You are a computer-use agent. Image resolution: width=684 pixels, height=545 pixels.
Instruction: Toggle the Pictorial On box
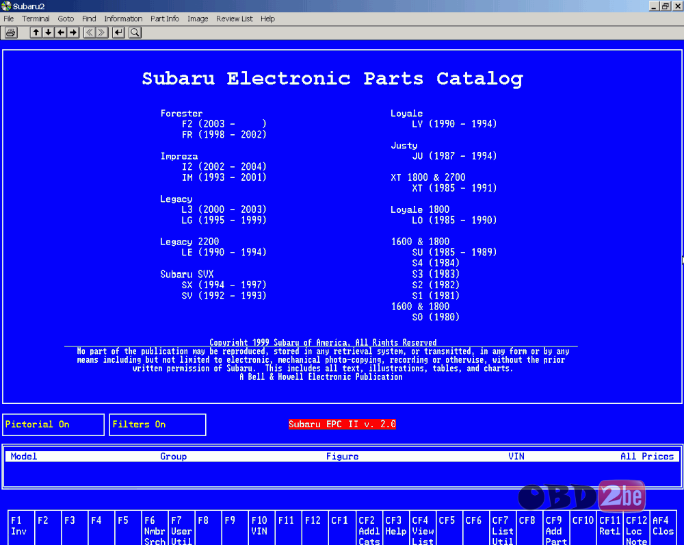(53, 424)
